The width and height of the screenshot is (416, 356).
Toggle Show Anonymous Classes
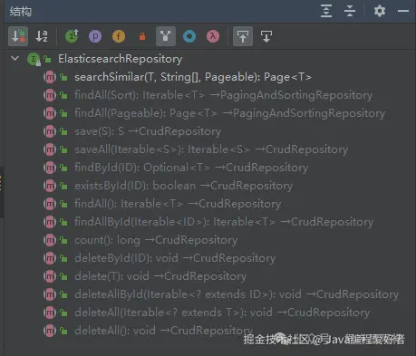pyautogui.click(x=189, y=36)
